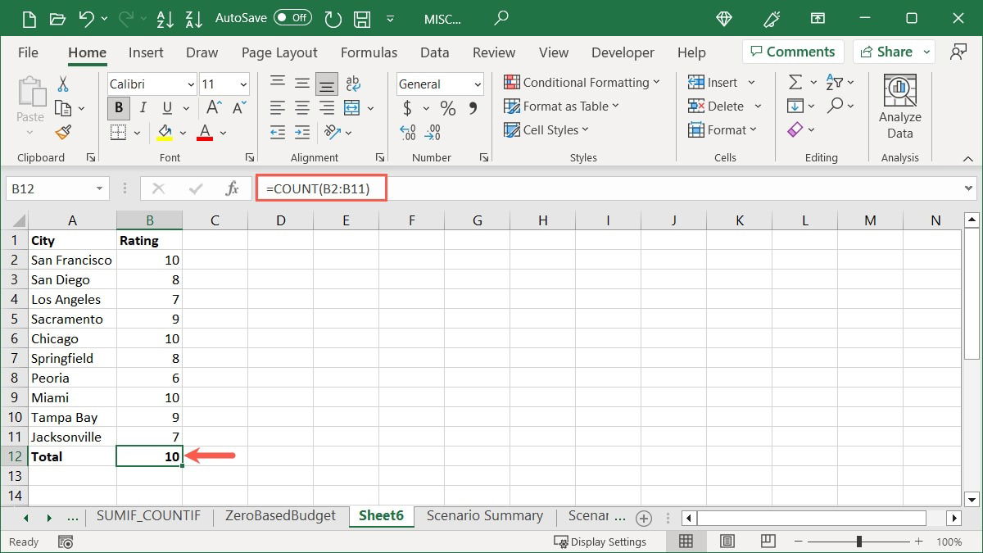Toggle Bold formatting off
The height and width of the screenshot is (553, 983).
[x=118, y=107]
